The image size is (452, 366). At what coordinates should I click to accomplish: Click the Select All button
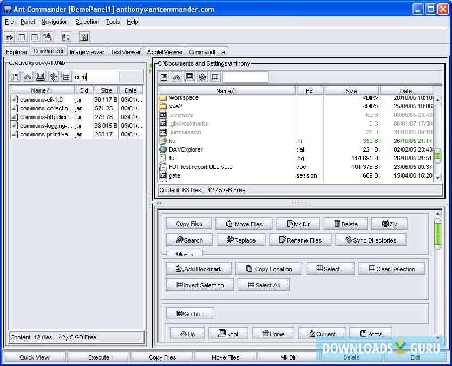264,285
